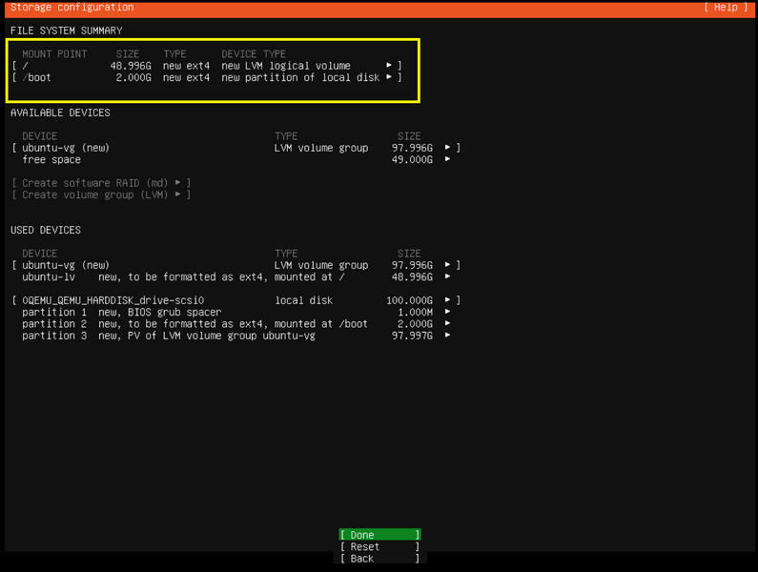
Task: Select Create software RAID (md) option
Action: click(x=101, y=182)
